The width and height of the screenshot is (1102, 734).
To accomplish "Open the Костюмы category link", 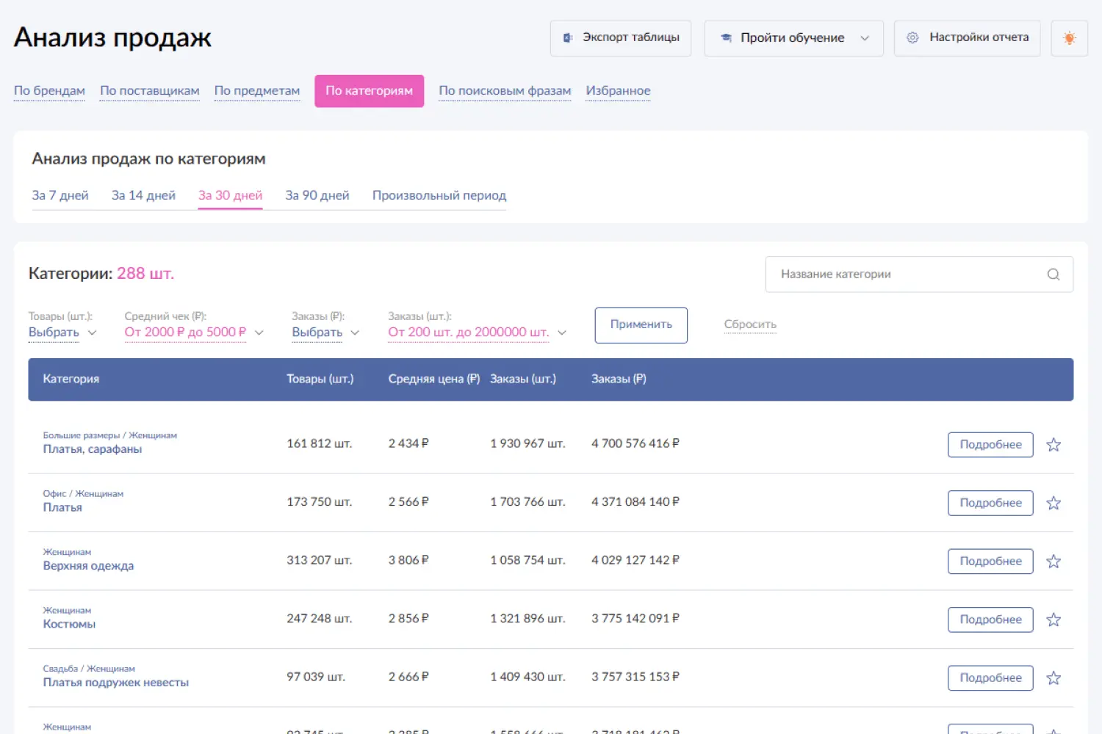I will 69,624.
